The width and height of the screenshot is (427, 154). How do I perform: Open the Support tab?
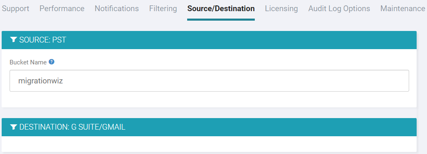15,8
